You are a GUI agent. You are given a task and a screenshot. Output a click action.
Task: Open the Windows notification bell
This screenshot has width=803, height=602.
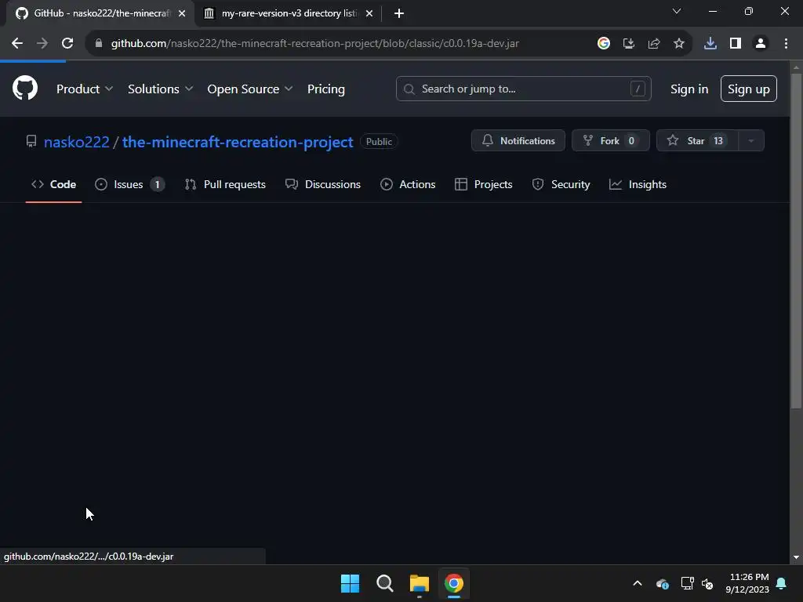(x=782, y=583)
